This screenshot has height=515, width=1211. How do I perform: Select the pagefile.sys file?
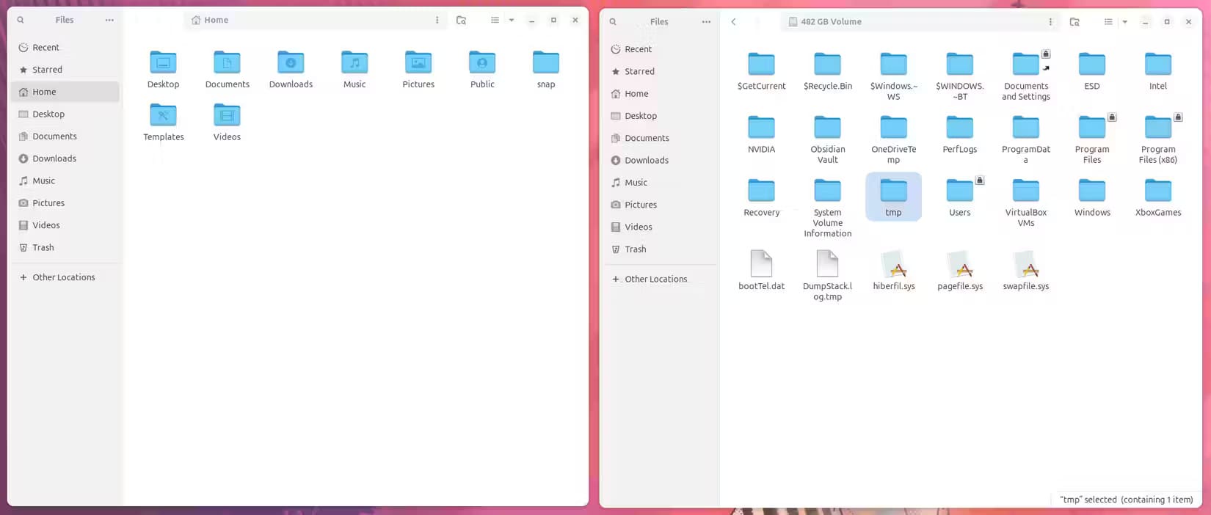(x=959, y=270)
